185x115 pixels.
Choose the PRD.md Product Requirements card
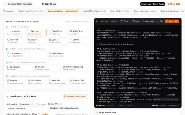coord(16,82)
